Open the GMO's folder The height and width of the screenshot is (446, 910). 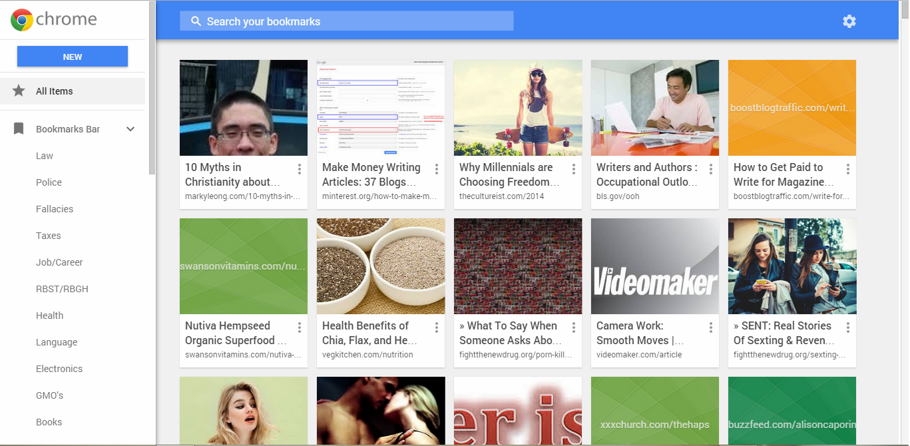tap(50, 395)
